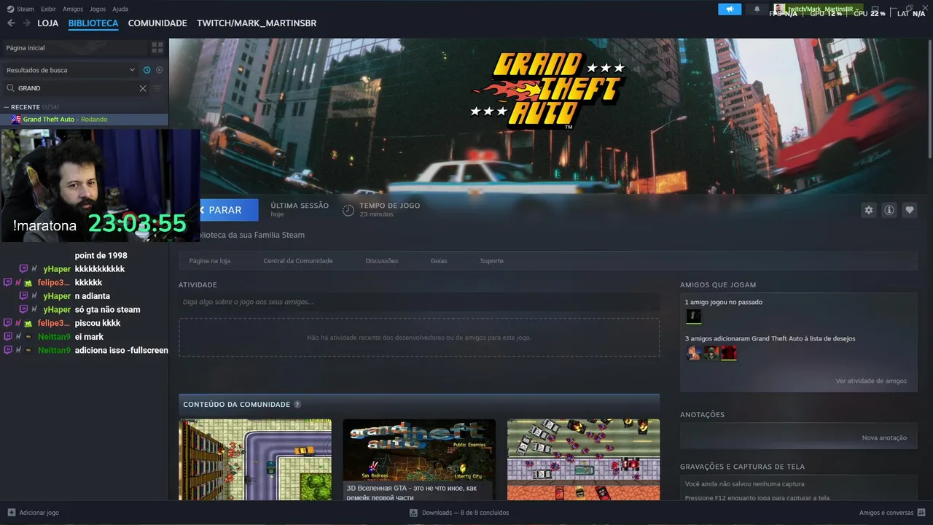The image size is (933, 525).
Task: Open the notifications bell
Action: click(x=757, y=9)
